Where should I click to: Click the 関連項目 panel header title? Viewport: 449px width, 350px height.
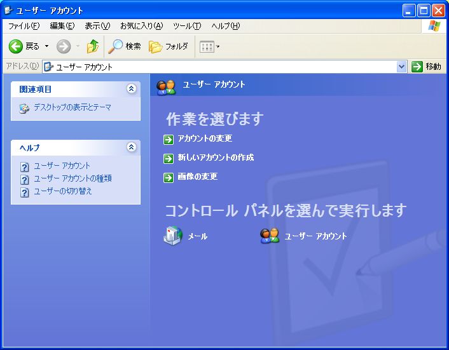(35, 89)
